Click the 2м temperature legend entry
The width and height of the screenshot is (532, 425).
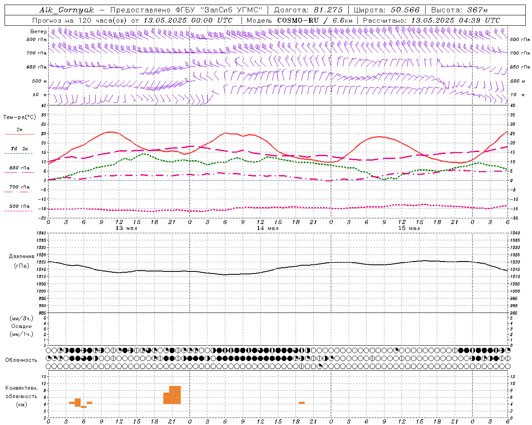pyautogui.click(x=20, y=130)
